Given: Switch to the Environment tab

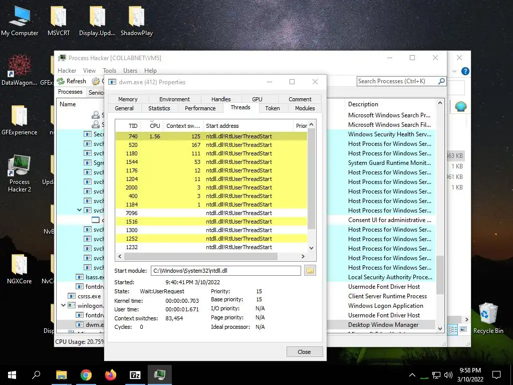Looking at the screenshot, I should (174, 99).
